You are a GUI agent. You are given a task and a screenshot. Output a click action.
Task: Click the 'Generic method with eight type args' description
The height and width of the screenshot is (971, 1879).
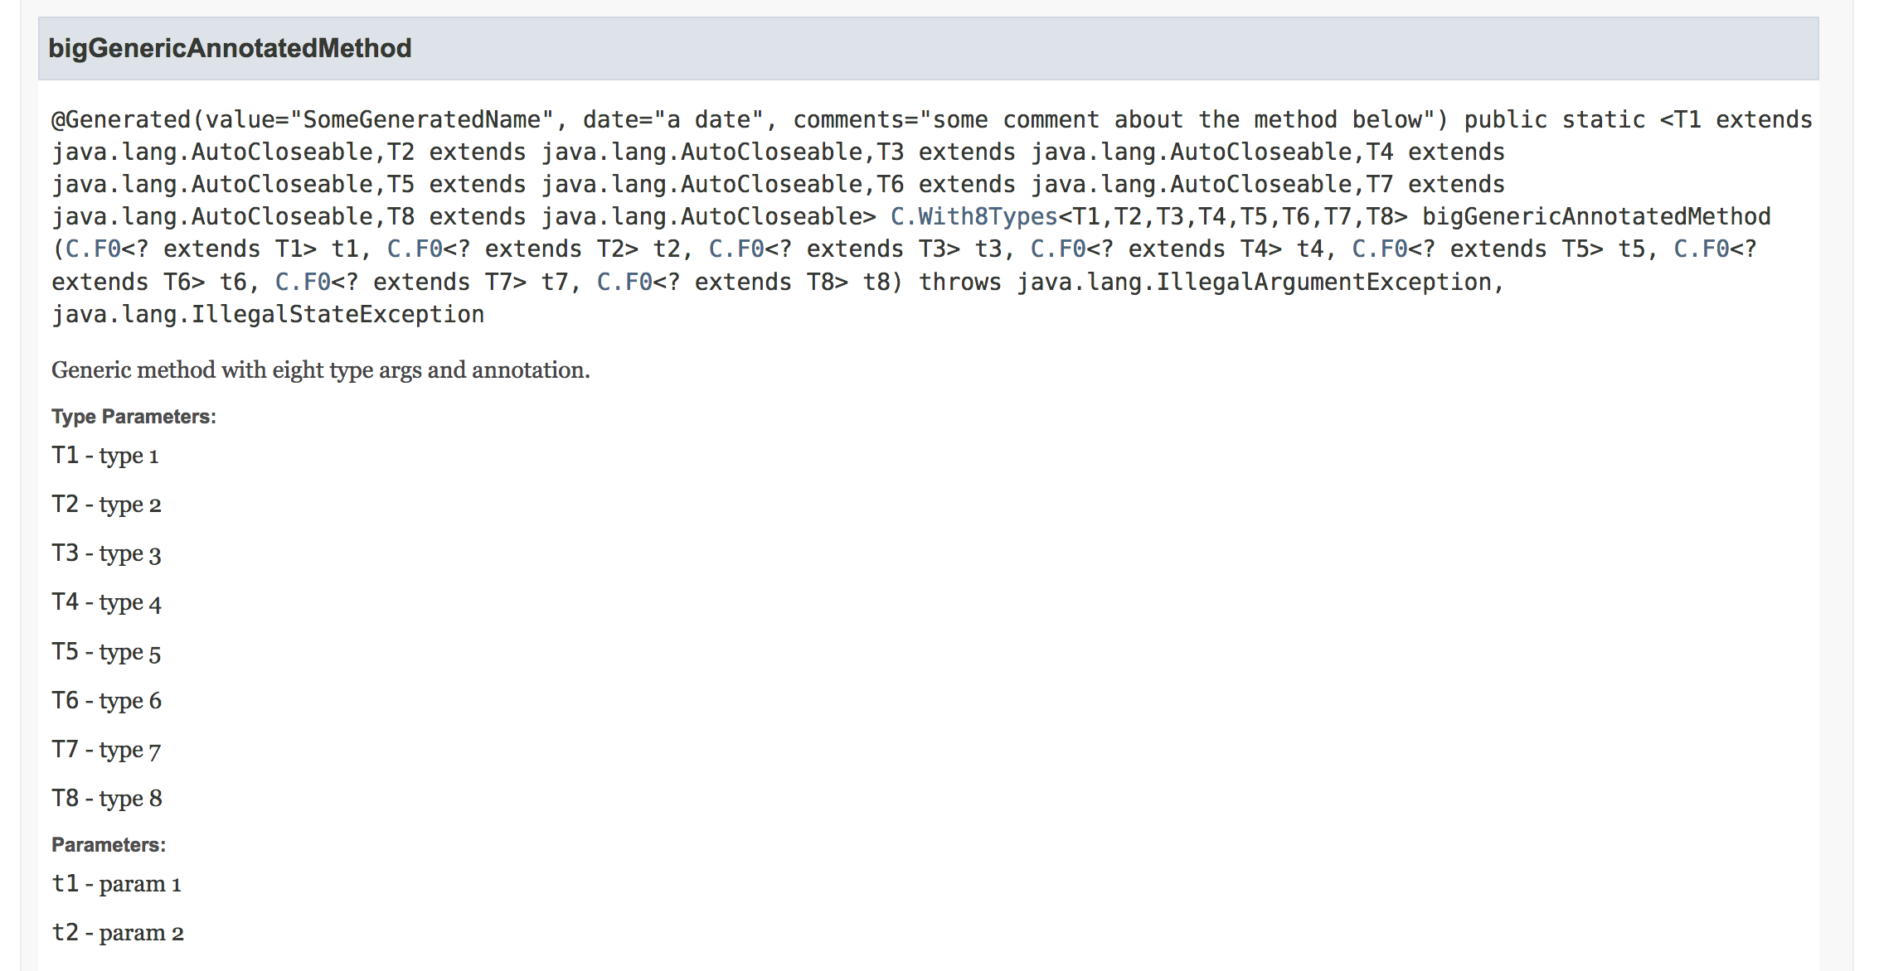click(320, 370)
